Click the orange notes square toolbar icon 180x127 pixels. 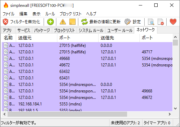click(72, 22)
